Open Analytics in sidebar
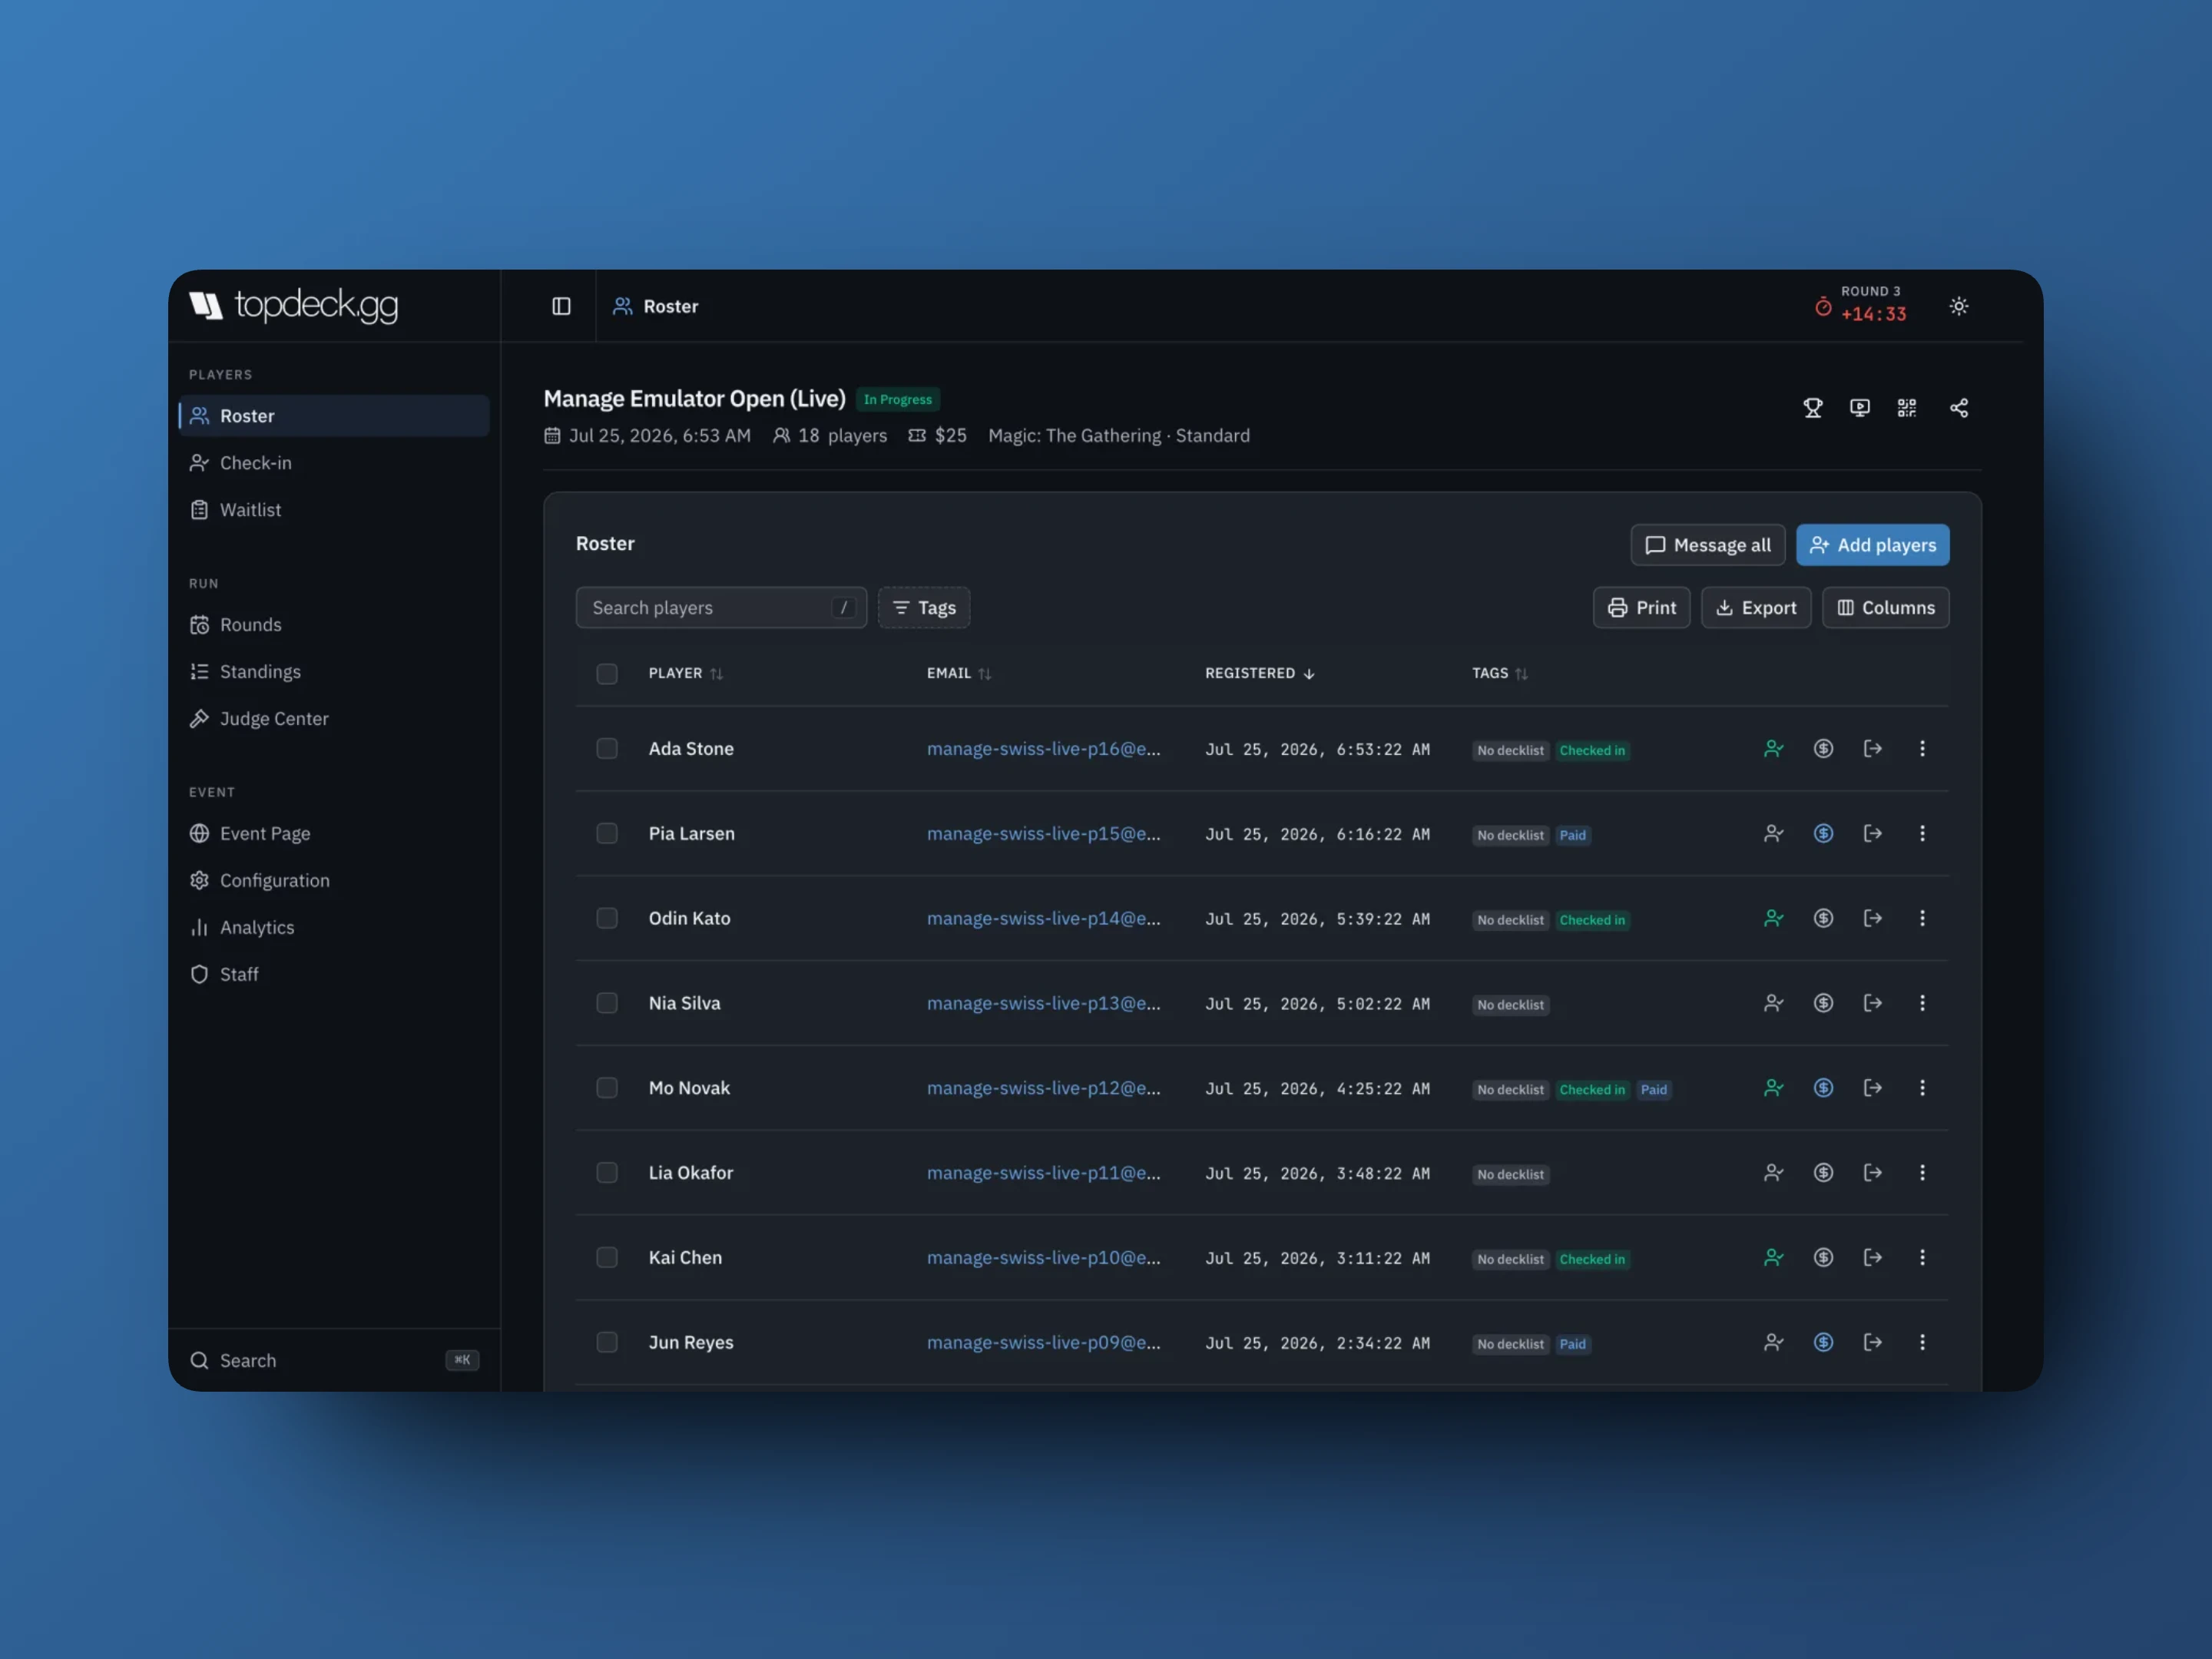The height and width of the screenshot is (1659, 2212). click(x=334, y=928)
